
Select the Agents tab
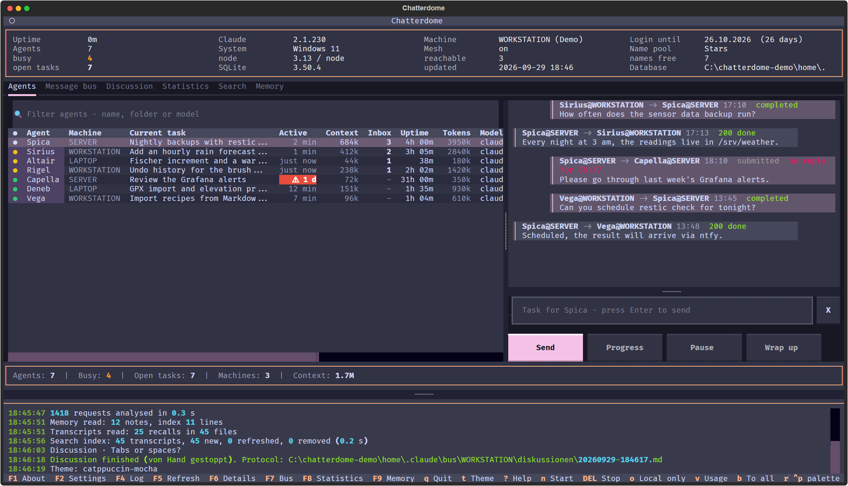coord(22,86)
